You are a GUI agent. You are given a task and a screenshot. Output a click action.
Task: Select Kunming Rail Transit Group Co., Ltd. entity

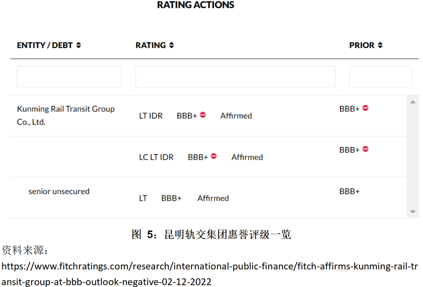click(66, 115)
